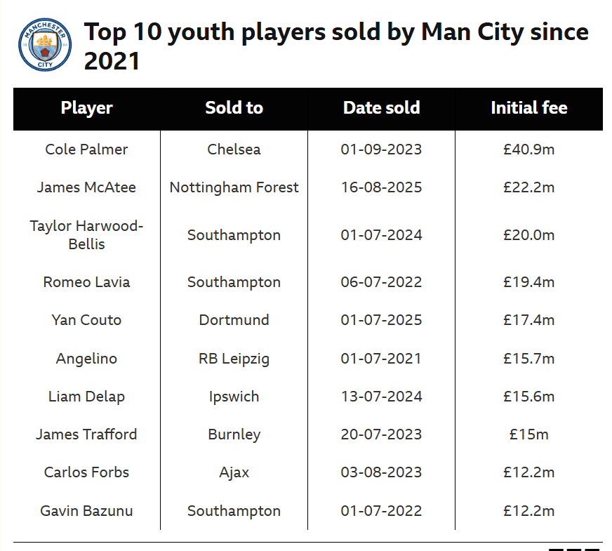612x551 pixels.
Task: Click Taylor Harwood-Bellis name cell
Action: tap(86, 235)
